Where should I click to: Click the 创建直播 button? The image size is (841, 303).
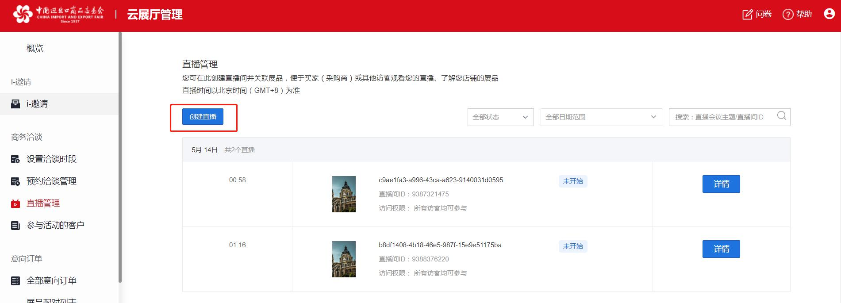tap(203, 117)
